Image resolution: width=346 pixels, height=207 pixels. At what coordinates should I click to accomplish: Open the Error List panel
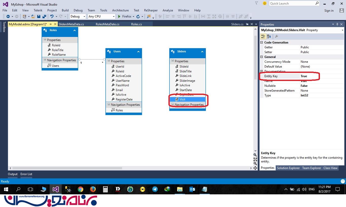click(x=26, y=174)
